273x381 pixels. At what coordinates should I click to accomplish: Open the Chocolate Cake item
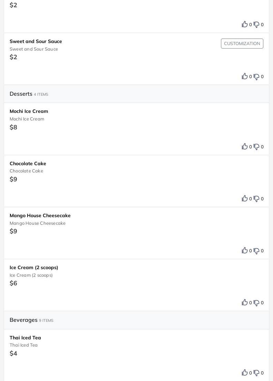point(136,181)
